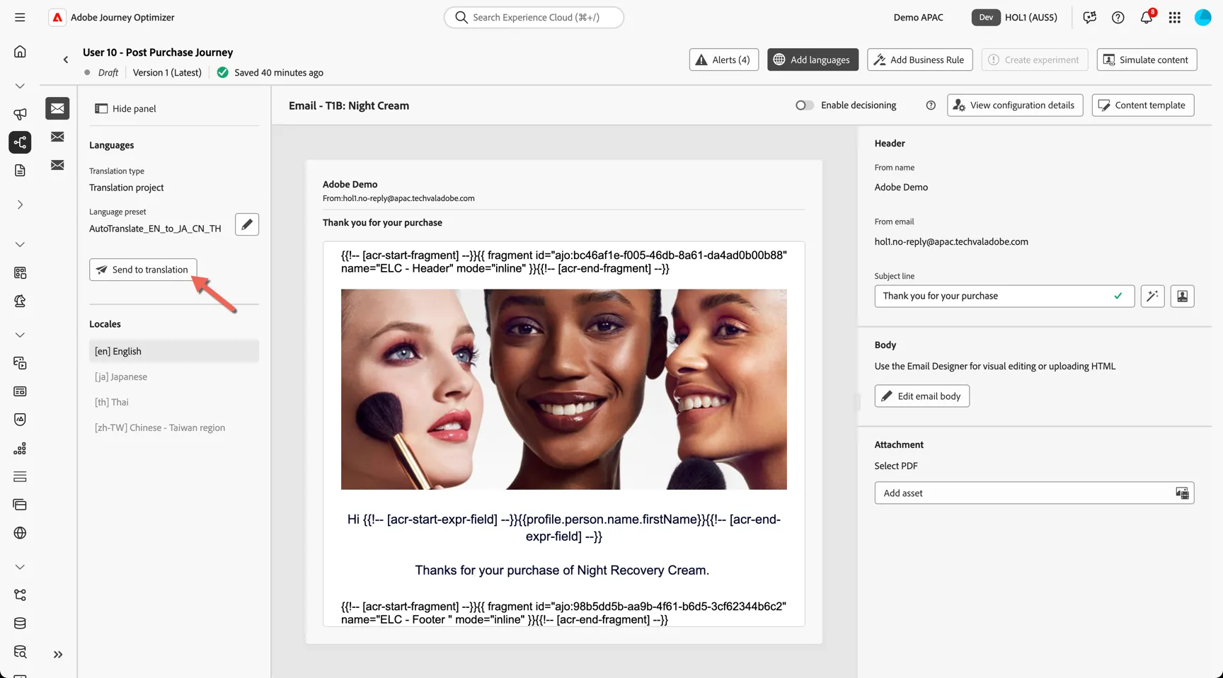
Task: Open Alerts (4)
Action: 723,59
